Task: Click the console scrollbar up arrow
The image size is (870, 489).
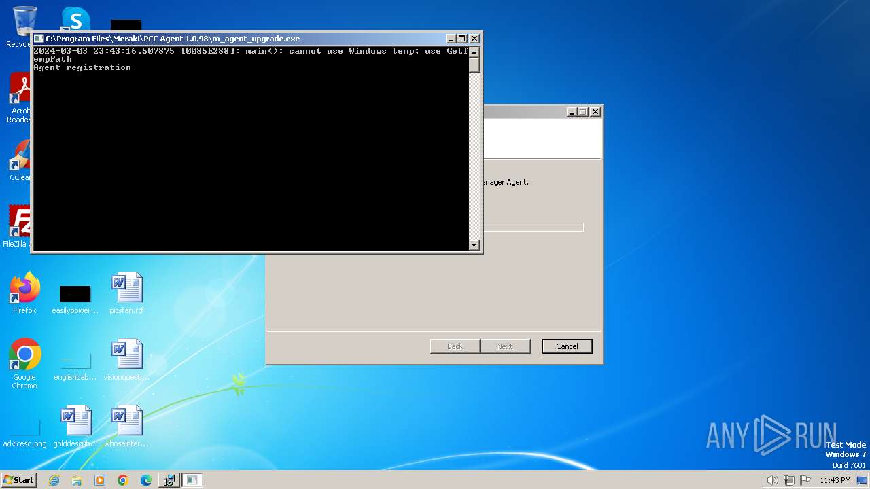Action: [474, 52]
